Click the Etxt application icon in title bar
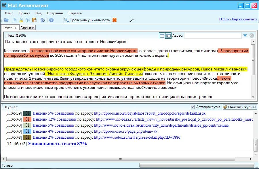This screenshot has width=259, height=169. tap(4, 5)
